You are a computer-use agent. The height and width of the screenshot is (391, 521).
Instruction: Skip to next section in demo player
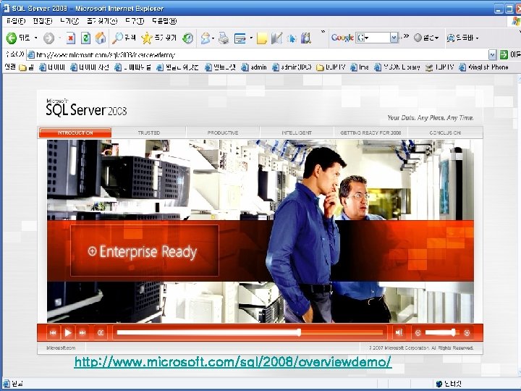[82, 332]
